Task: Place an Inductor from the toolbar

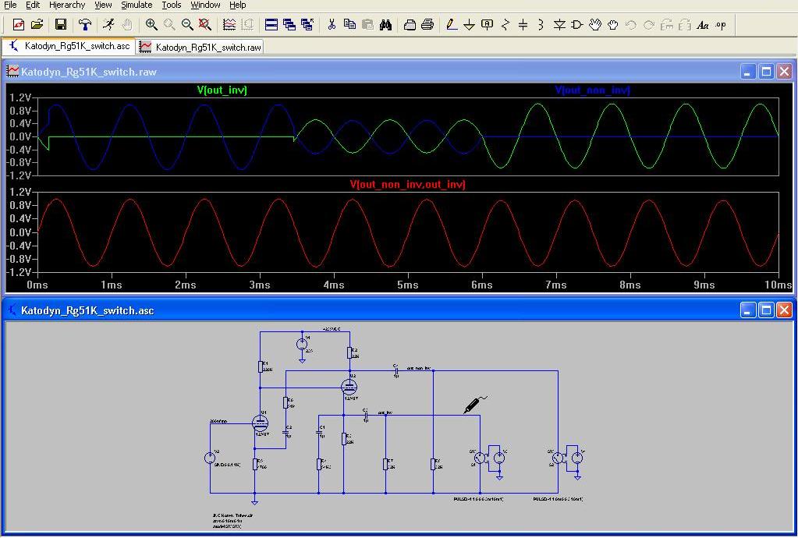Action: coord(541,24)
